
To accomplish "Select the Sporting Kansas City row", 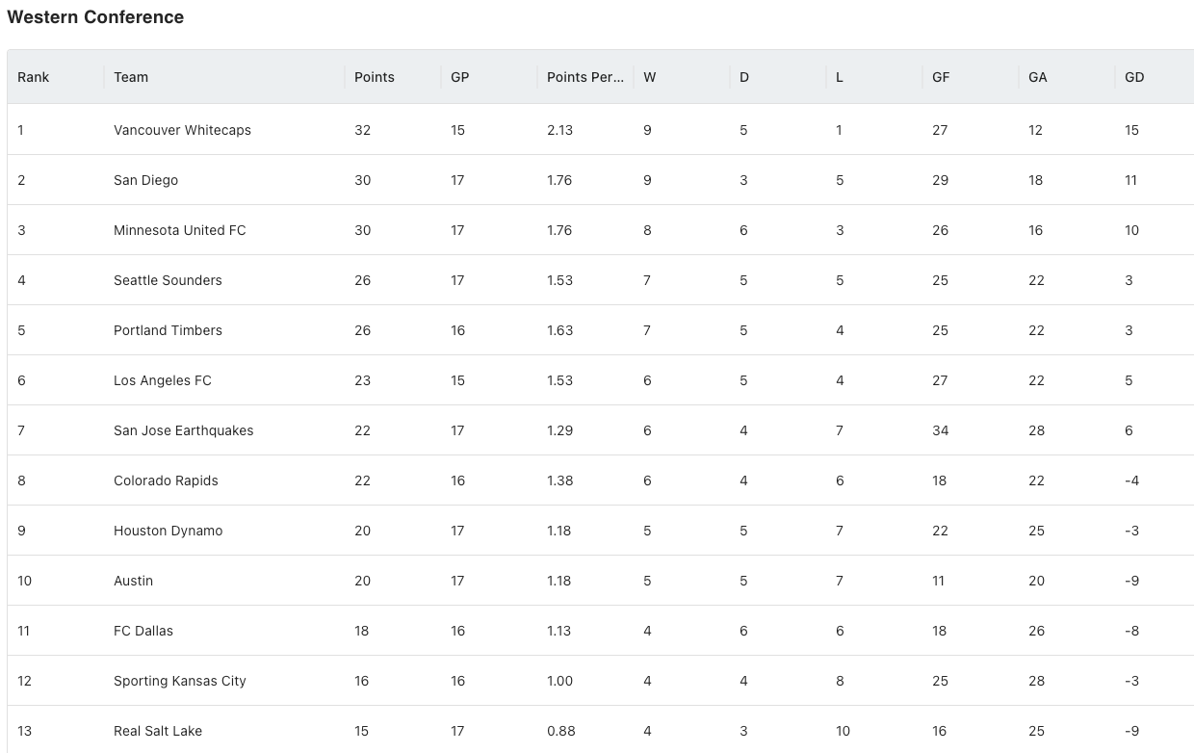I will (x=601, y=681).
